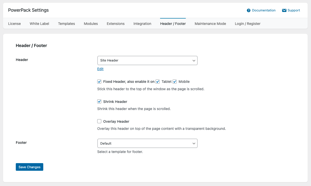Select the Header / Footer tab
Screen dimensions: 311x186
173,24
